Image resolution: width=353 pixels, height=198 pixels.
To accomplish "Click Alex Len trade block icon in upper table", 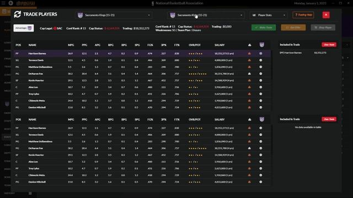I will [x=249, y=87].
